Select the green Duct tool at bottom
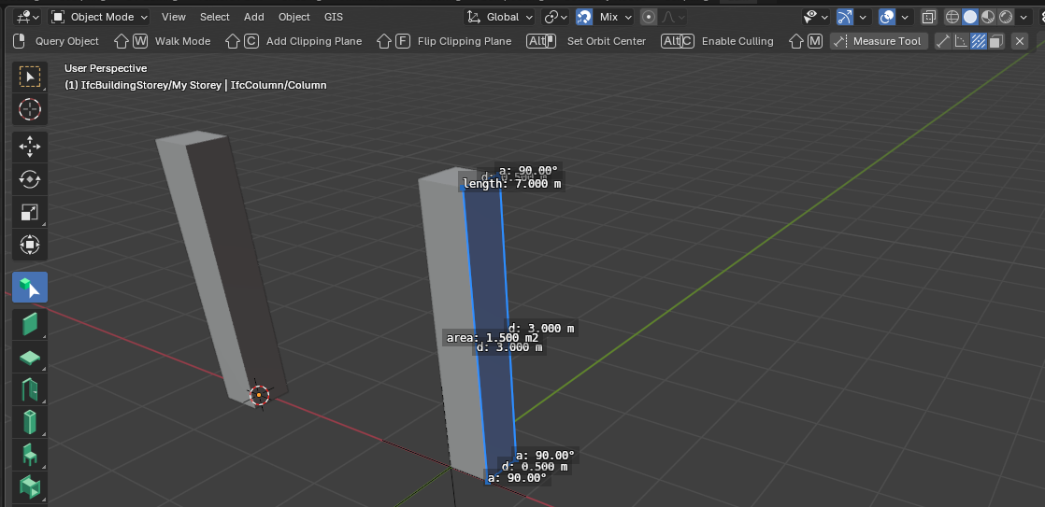The width and height of the screenshot is (1045, 507). point(30,487)
